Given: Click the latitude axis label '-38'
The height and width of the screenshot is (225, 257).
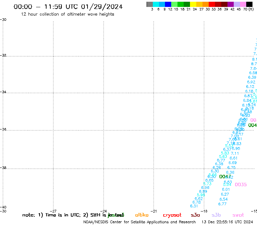Looking at the screenshot, I should pyautogui.click(x=3, y=168).
